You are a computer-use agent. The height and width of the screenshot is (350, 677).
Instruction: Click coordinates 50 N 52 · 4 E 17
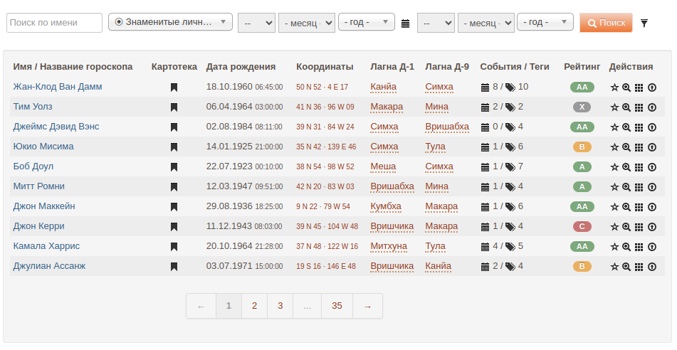[322, 87]
